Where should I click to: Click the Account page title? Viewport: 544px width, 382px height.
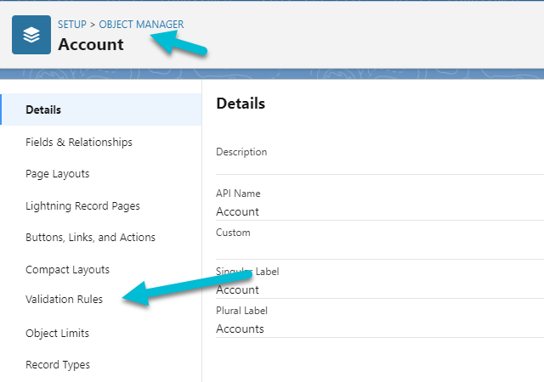pos(91,44)
